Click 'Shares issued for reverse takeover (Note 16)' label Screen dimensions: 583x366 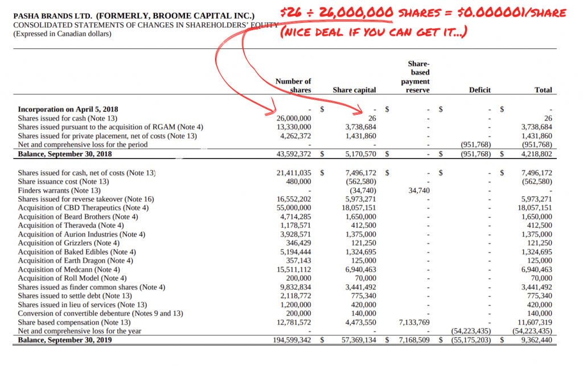click(x=86, y=199)
